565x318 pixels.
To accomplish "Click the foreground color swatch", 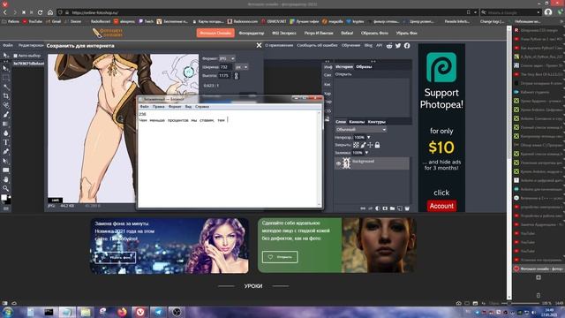I will point(4,198).
